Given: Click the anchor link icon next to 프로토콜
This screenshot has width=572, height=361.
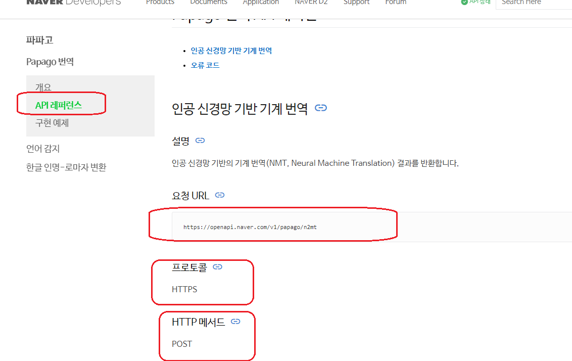Looking at the screenshot, I should tap(217, 267).
